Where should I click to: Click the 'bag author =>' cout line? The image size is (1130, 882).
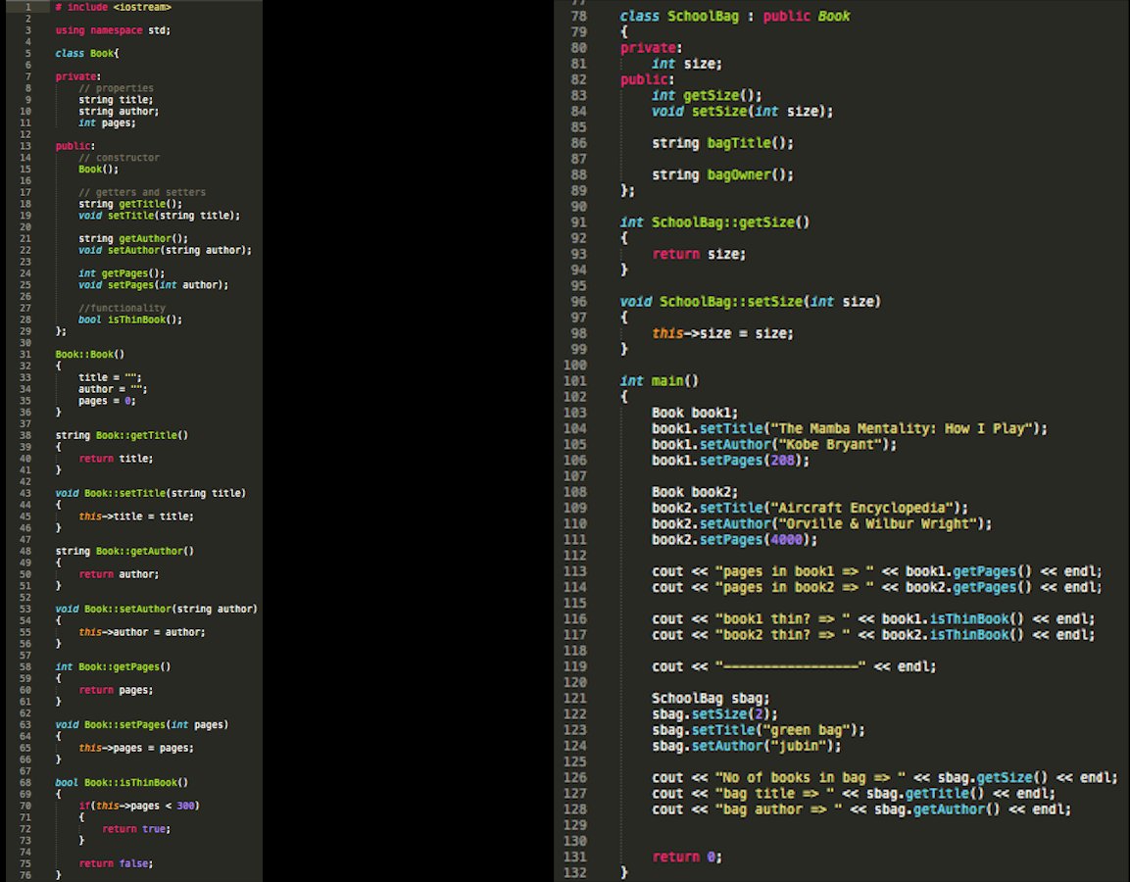tap(861, 808)
